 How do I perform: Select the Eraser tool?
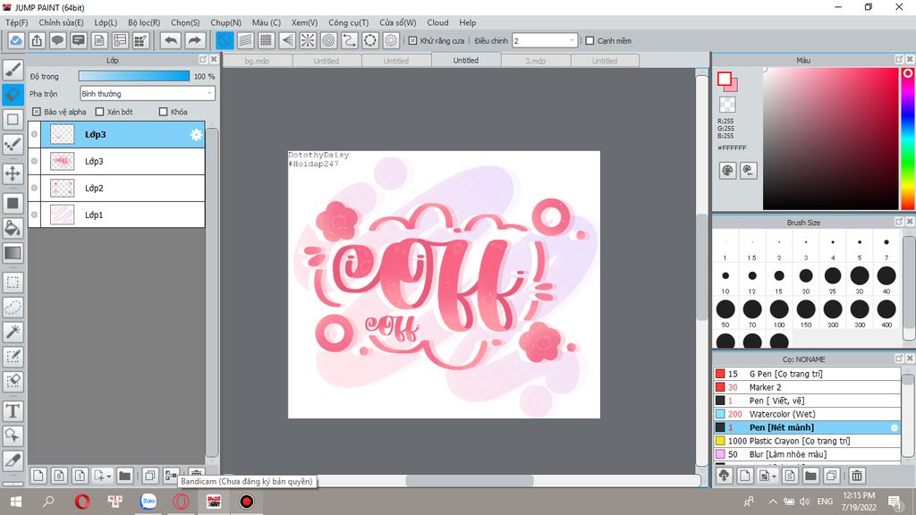pyautogui.click(x=13, y=94)
